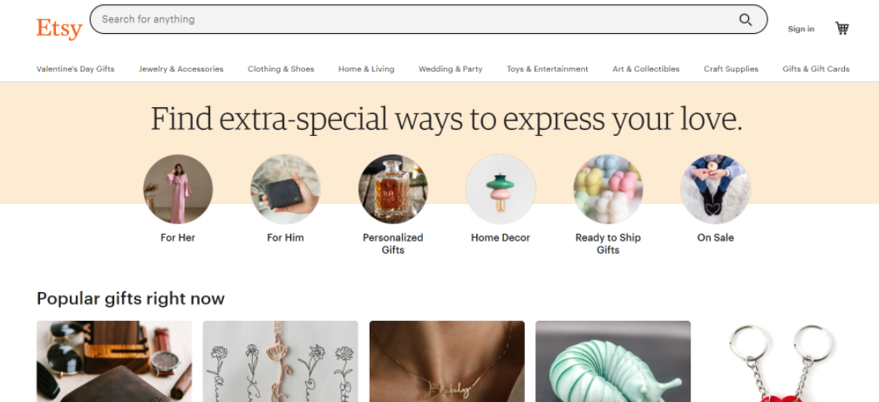This screenshot has width=879, height=402.
Task: View the green slug toy product thumbnail
Action: 613,361
